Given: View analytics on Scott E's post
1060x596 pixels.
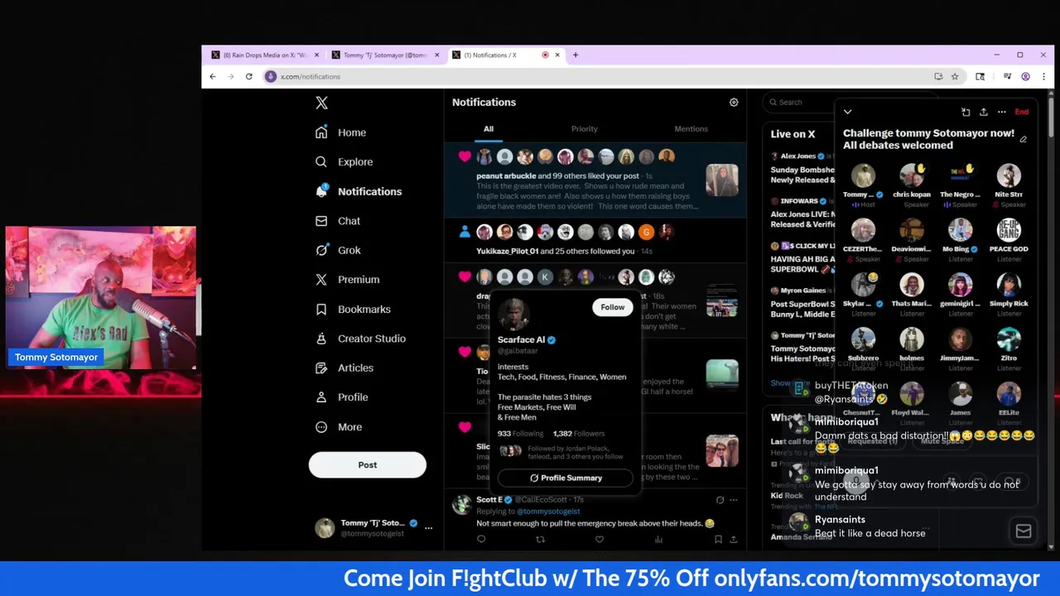Looking at the screenshot, I should 658,540.
